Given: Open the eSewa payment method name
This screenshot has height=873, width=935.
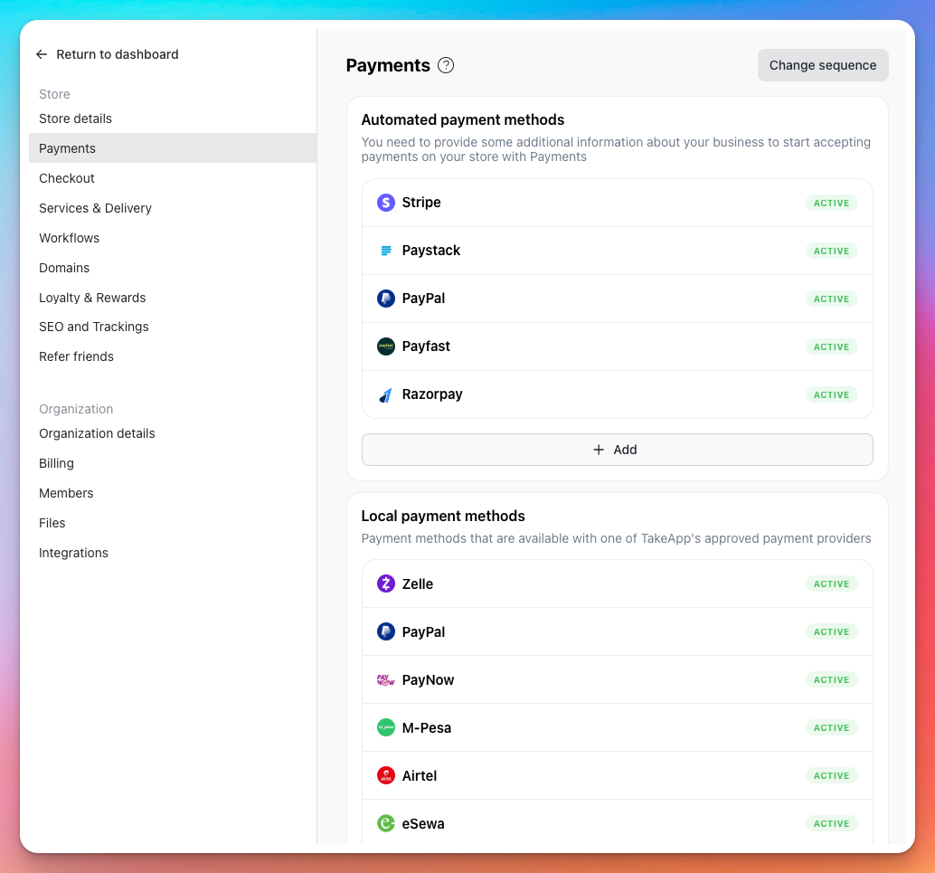Looking at the screenshot, I should [423, 823].
